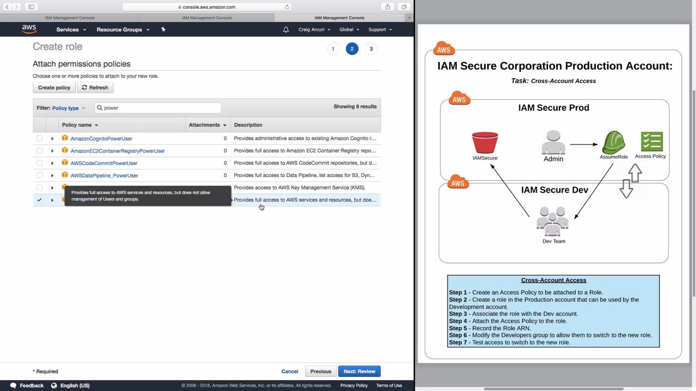This screenshot has width=696, height=391.
Task: Open the AmazonCognitoPowerUser policy link
Action: click(x=101, y=138)
